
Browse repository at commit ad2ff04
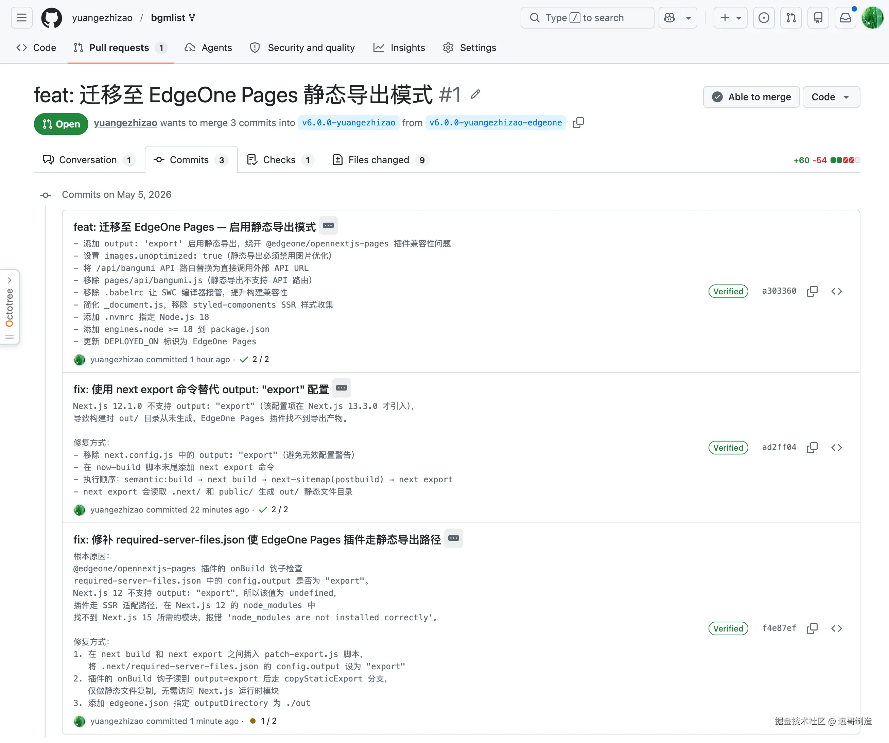click(x=837, y=448)
